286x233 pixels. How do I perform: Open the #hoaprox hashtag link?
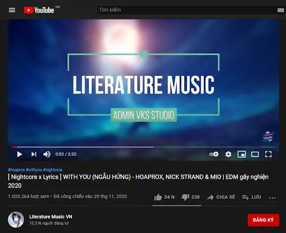click(16, 170)
